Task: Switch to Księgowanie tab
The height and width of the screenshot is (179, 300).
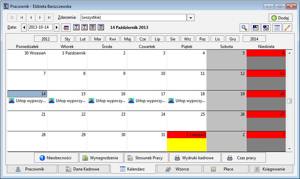Action: tap(271, 169)
